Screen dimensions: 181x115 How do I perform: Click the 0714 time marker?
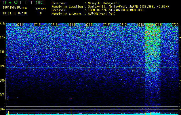coord(71,25)
